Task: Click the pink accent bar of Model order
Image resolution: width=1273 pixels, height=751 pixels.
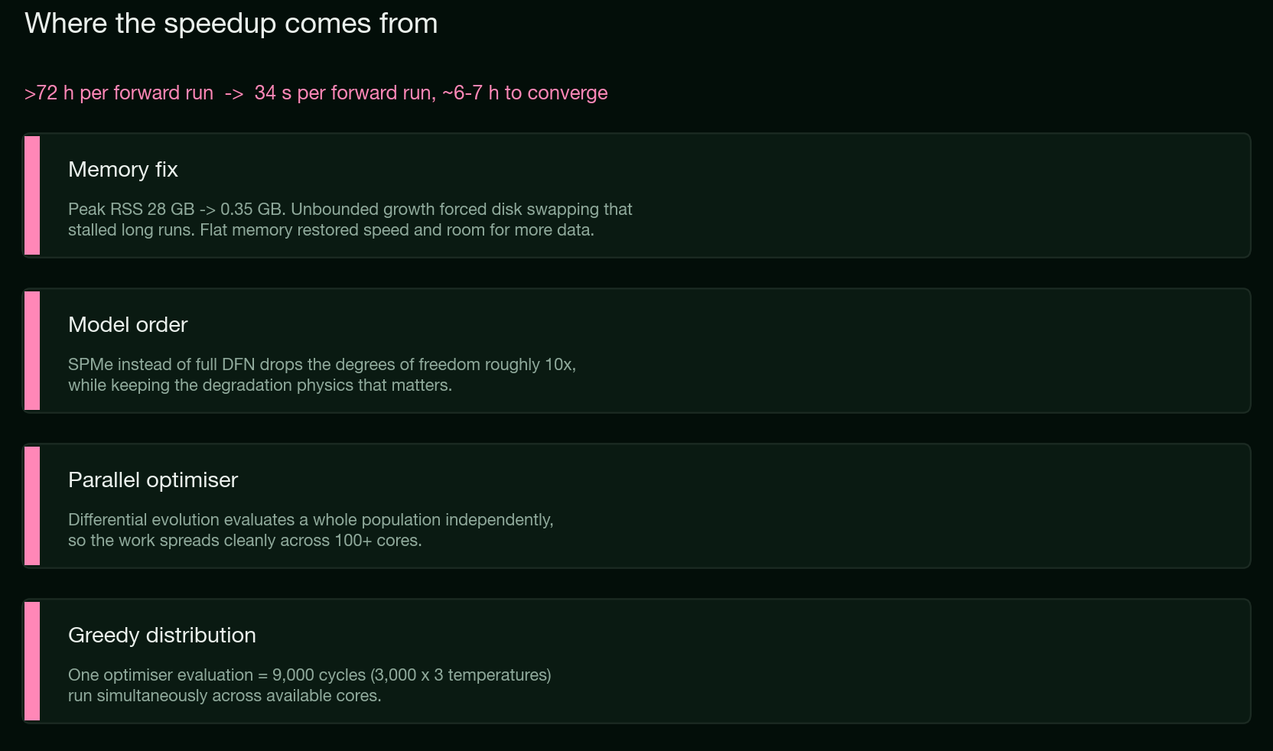Action: coord(32,351)
